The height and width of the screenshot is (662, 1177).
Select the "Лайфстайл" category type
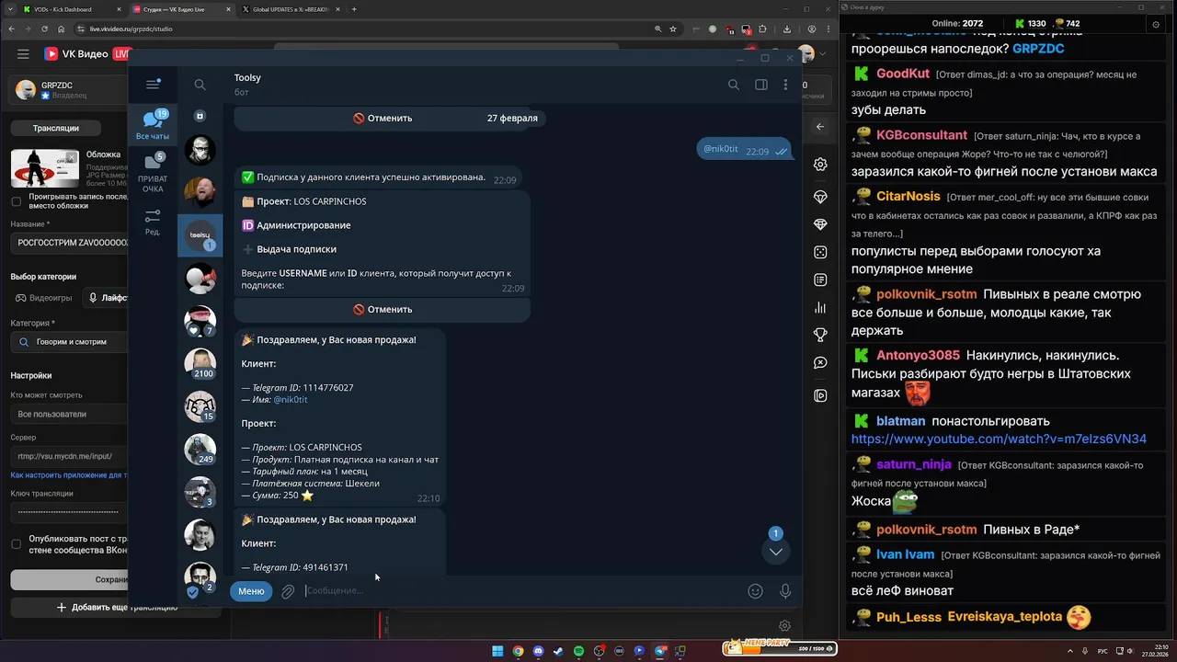point(106,298)
